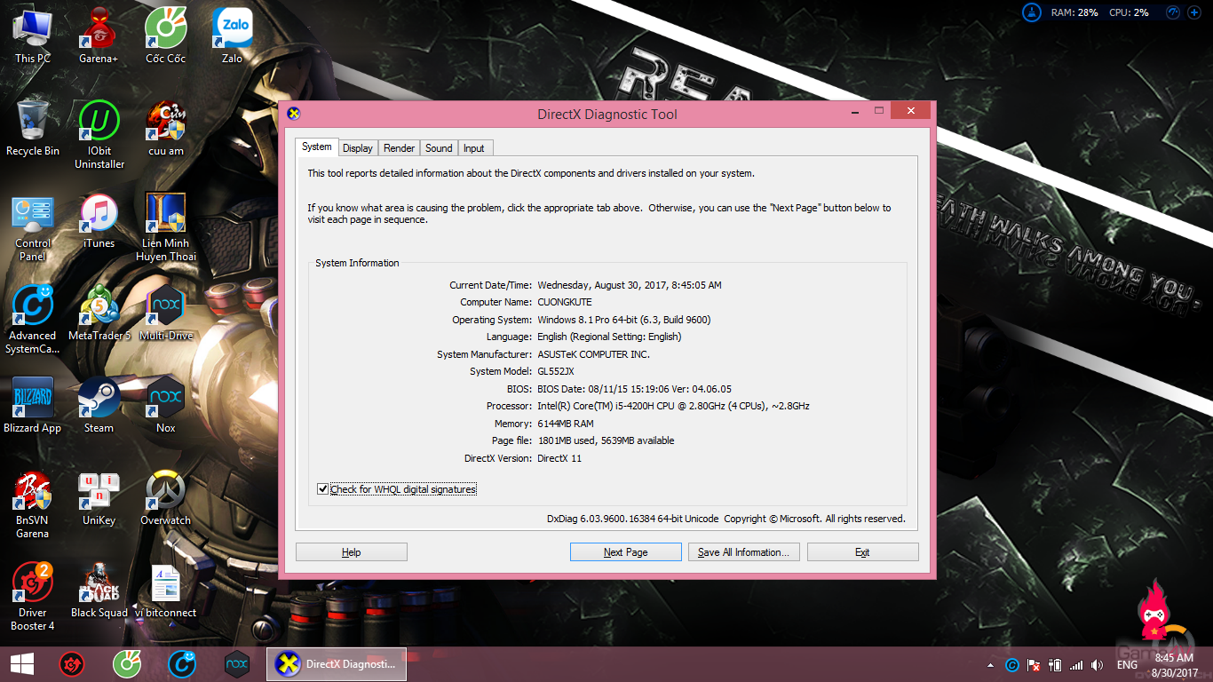Open the Render tab

[x=400, y=148]
